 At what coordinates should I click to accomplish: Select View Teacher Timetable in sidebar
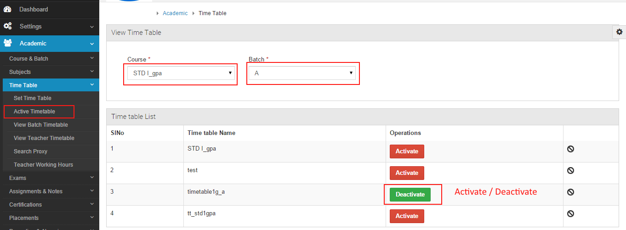(x=44, y=138)
